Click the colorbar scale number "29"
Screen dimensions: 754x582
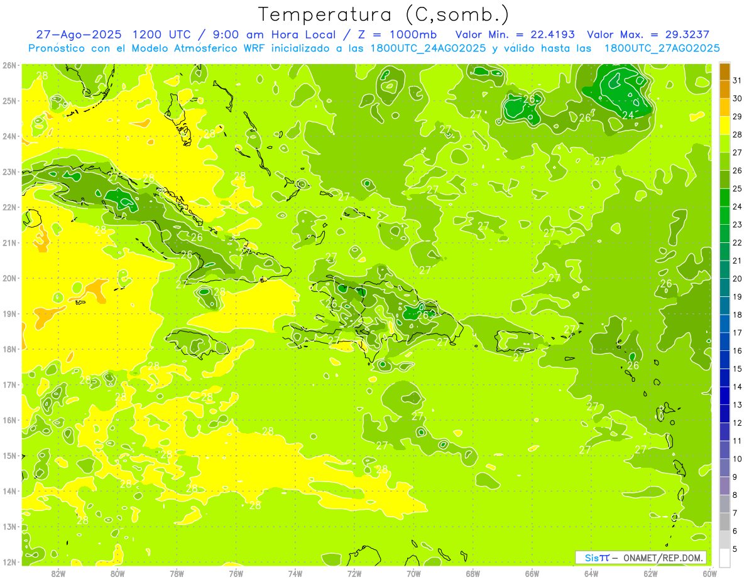coord(738,117)
